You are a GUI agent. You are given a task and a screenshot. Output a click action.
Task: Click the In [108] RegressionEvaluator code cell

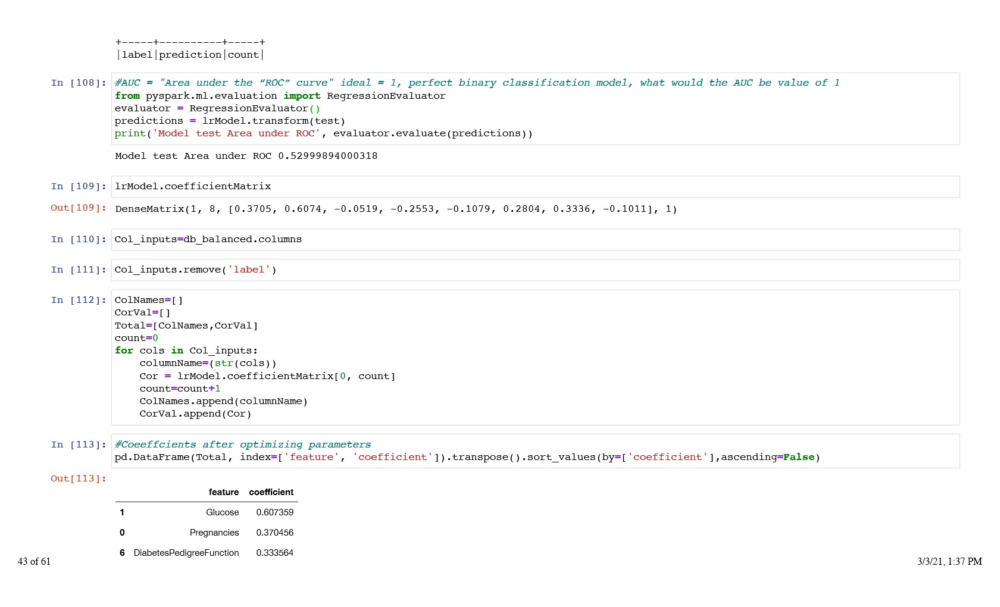point(535,108)
